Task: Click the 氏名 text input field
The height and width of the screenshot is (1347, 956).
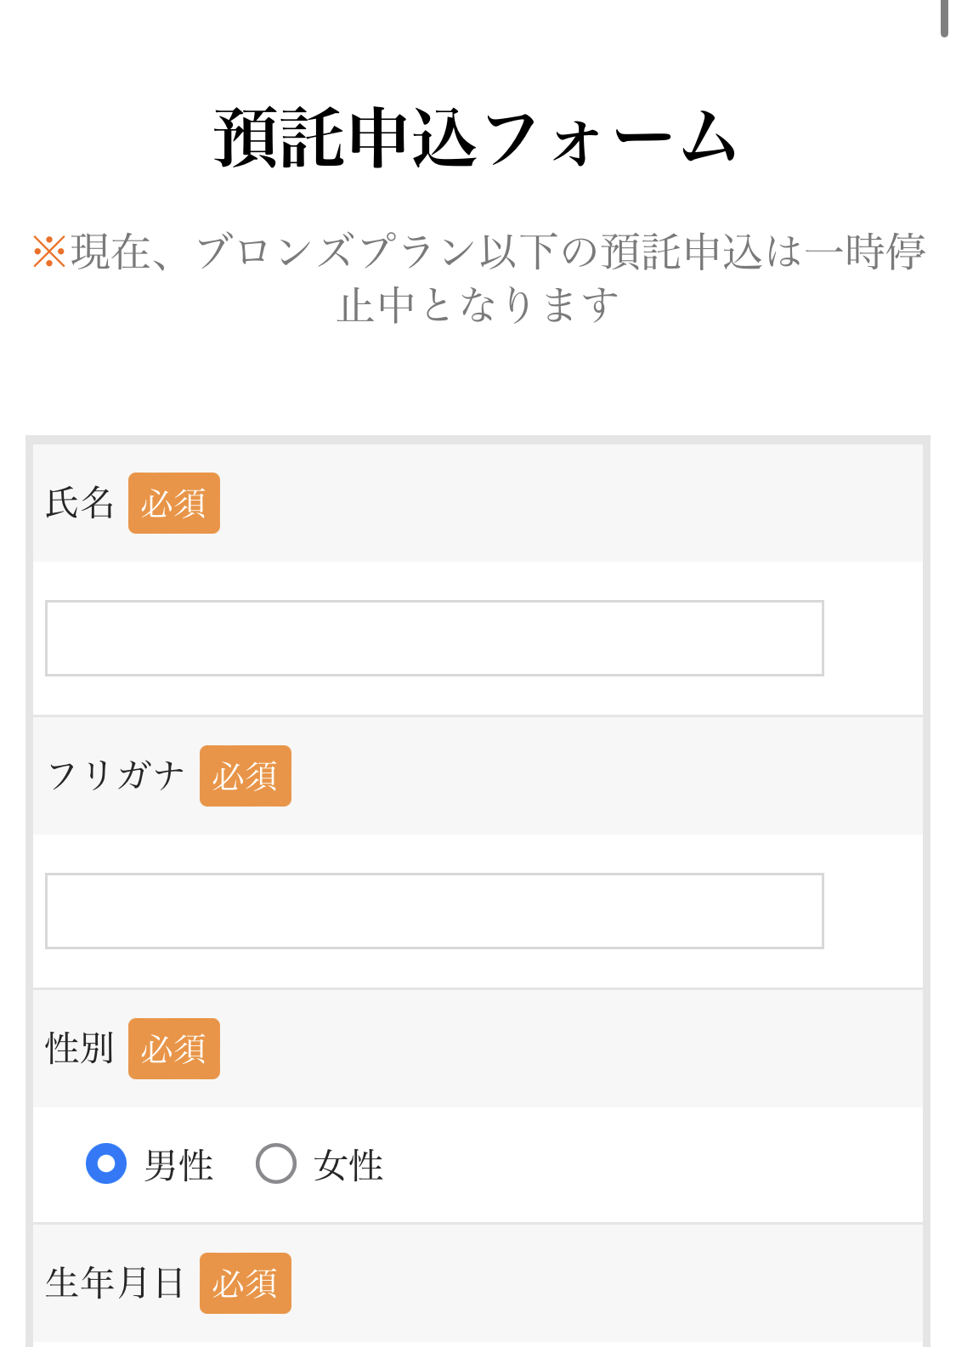Action: pyautogui.click(x=434, y=638)
